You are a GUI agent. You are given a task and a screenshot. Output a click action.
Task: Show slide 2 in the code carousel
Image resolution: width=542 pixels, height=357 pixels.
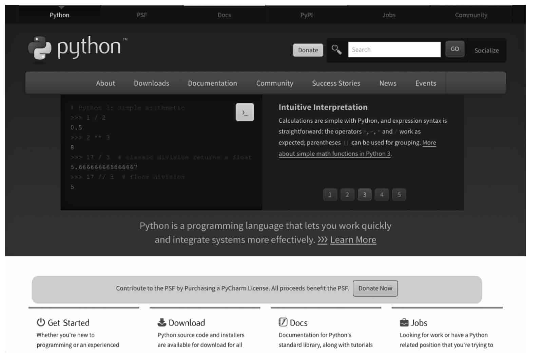coord(347,195)
